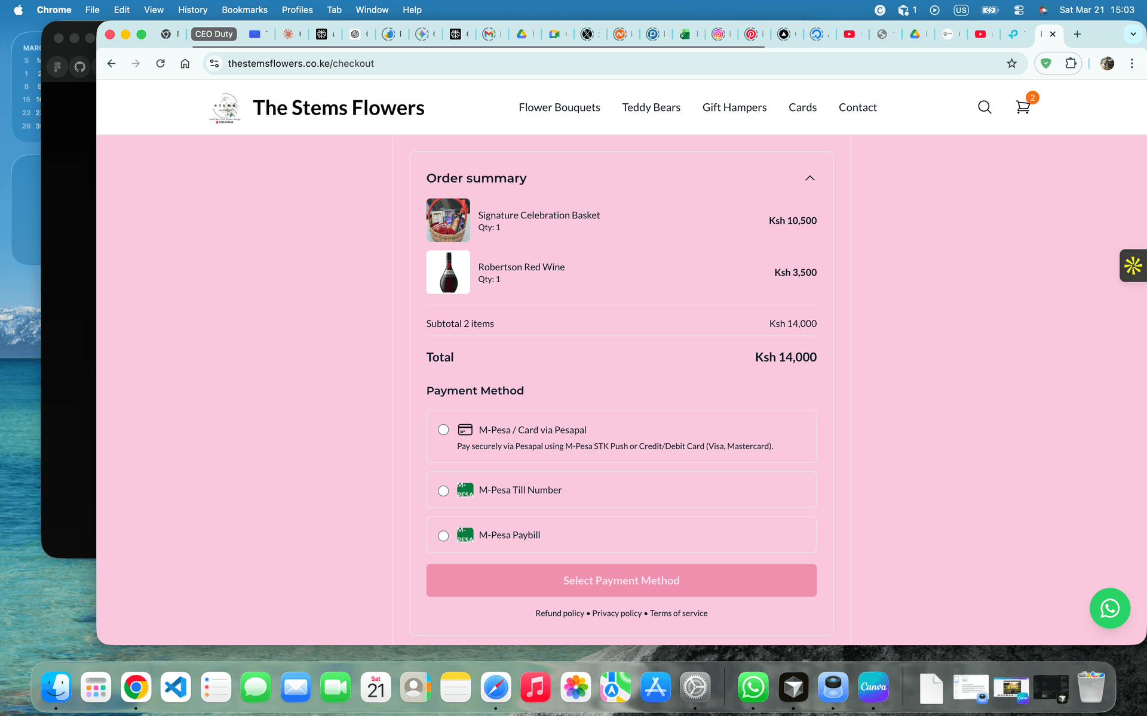Open the shopping cart icon
Screen dimensions: 1147x716
point(1023,107)
